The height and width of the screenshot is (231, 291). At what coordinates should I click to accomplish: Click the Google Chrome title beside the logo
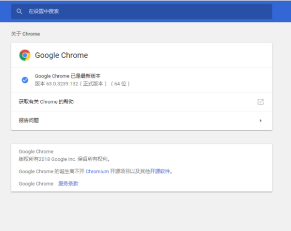point(62,55)
